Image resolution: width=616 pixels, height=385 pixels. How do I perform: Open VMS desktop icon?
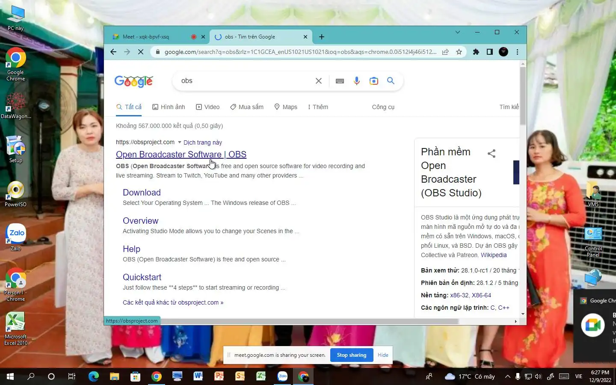click(593, 194)
